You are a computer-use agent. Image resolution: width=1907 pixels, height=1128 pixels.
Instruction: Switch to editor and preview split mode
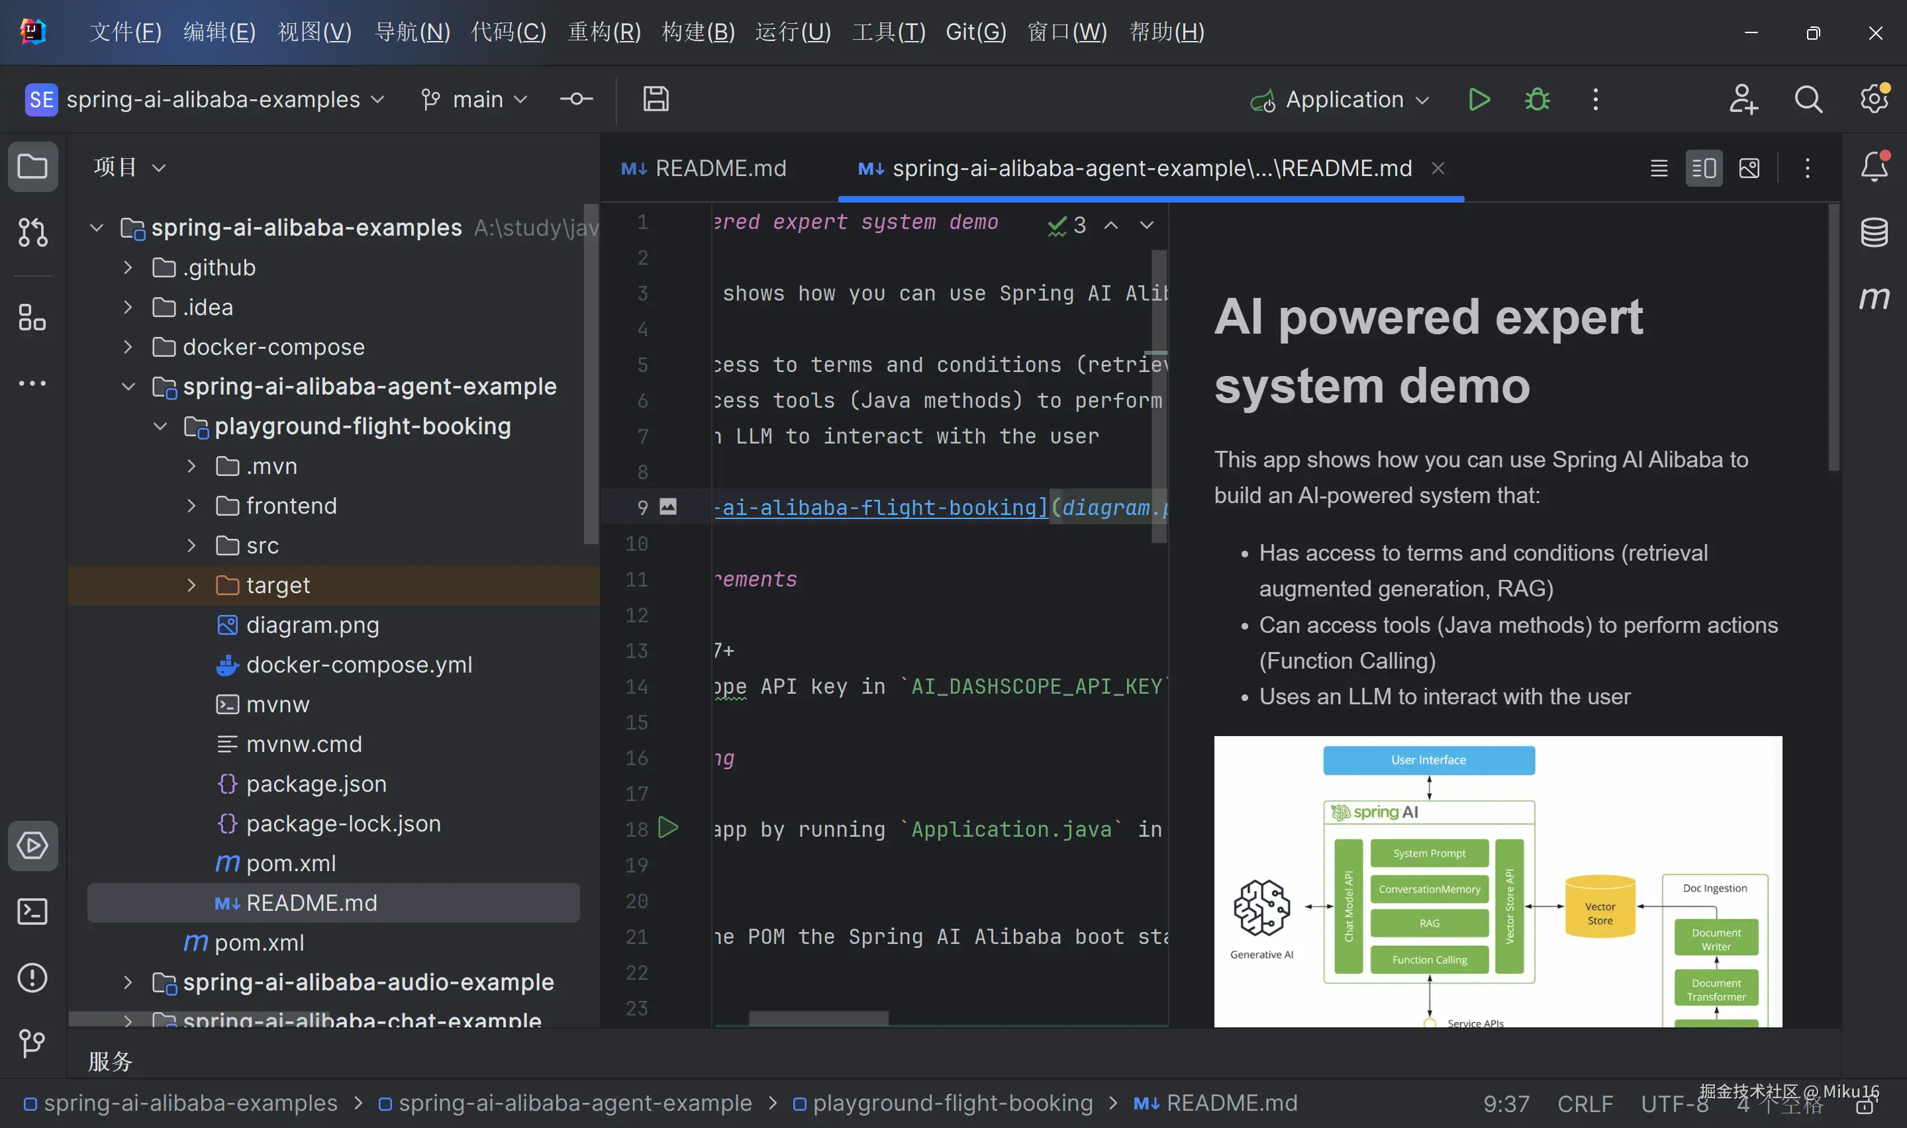coord(1703,168)
